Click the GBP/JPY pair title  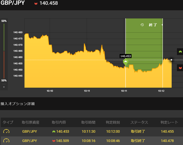tap(13, 3)
